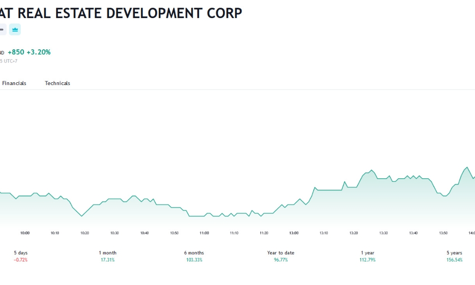
Task: Click the 11:00 time axis label
Action: (x=204, y=233)
